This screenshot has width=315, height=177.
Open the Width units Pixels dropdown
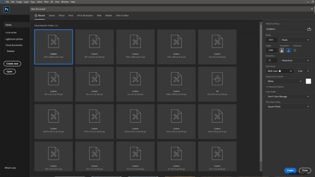[x=295, y=40]
